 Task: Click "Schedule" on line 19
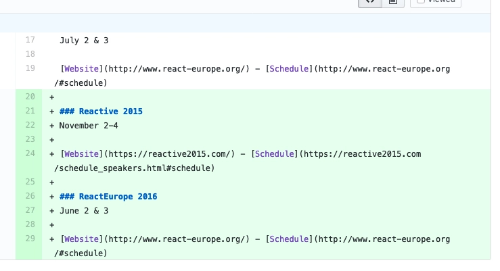289,69
